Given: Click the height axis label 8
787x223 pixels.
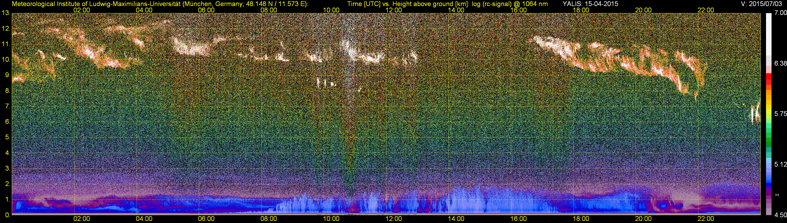Looking at the screenshot, I should [x=7, y=91].
